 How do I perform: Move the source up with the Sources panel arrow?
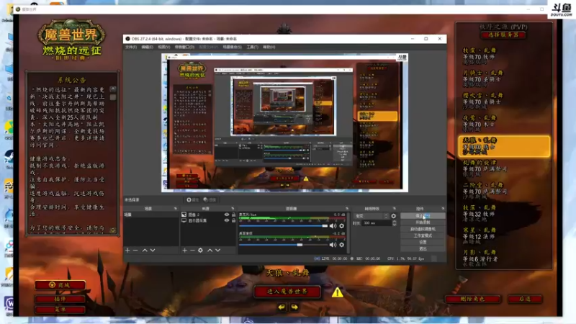click(x=210, y=250)
